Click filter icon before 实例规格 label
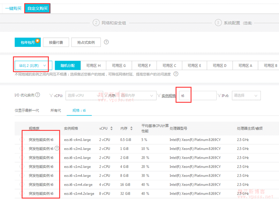The width and height of the screenshot is (279, 202). tap(159, 95)
